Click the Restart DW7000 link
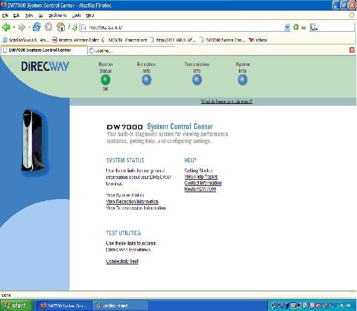The height and width of the screenshot is (311, 357). 200,189
